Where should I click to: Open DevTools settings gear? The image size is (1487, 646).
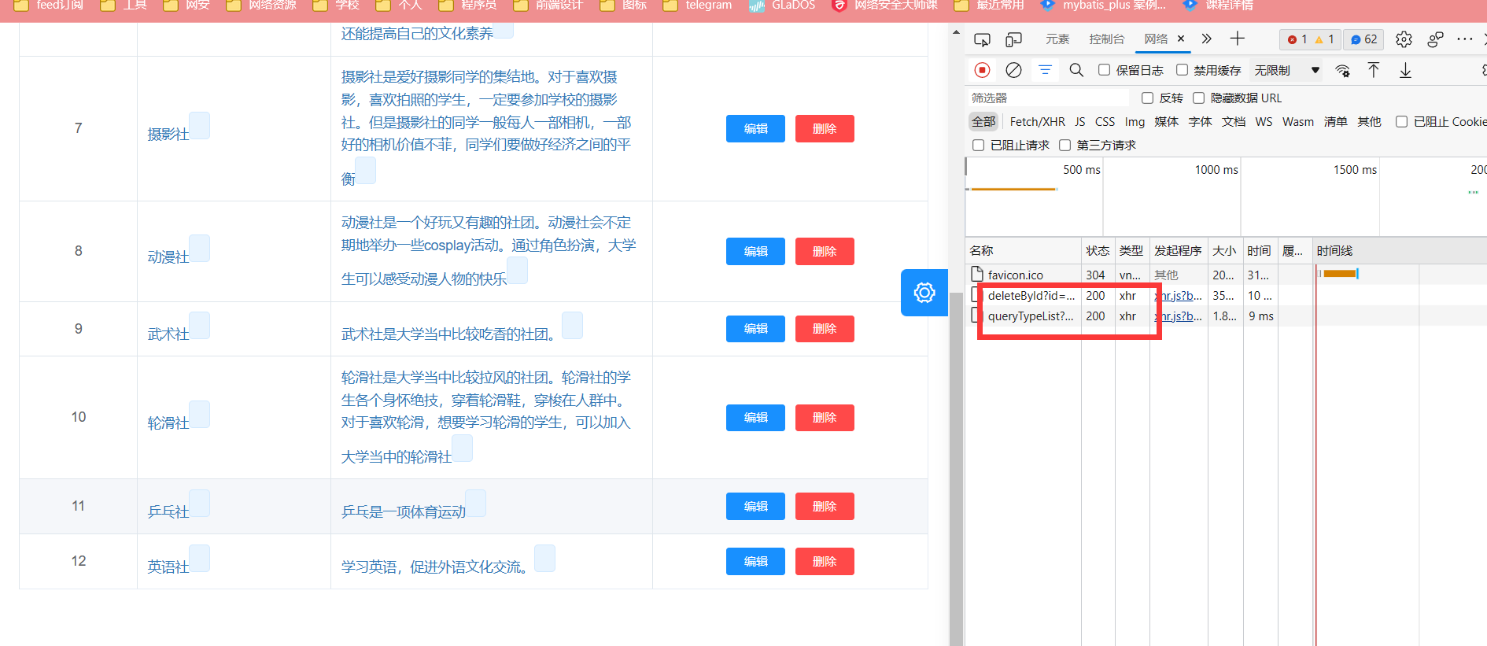[x=1404, y=39]
